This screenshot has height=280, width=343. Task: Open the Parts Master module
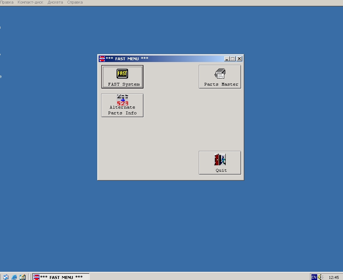[x=220, y=77]
